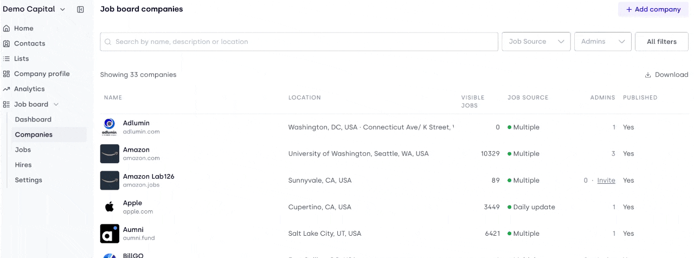
Task: Collapse the sidebar panel icon
Action: (80, 9)
